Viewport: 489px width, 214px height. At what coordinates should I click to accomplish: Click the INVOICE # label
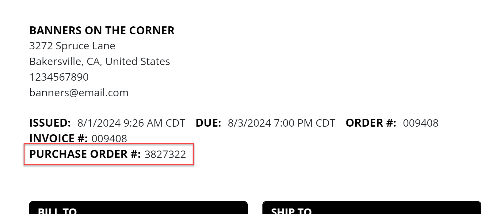click(x=59, y=139)
